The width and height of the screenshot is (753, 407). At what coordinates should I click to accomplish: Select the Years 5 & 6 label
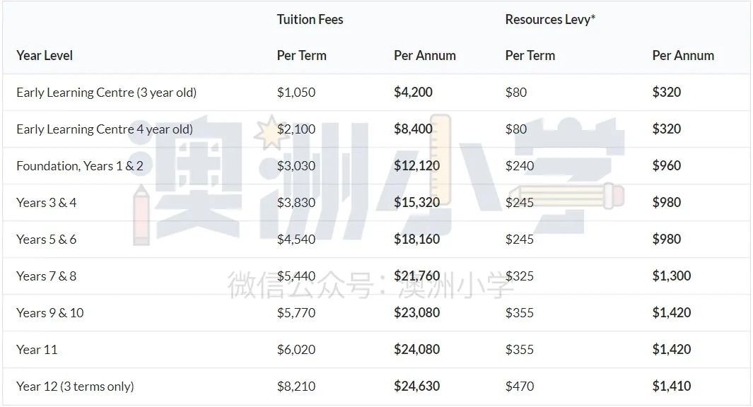coord(46,240)
